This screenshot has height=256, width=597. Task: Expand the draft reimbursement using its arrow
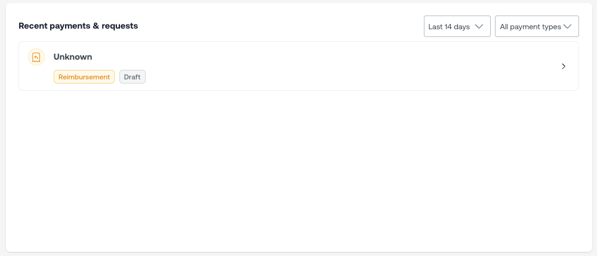pyautogui.click(x=564, y=66)
